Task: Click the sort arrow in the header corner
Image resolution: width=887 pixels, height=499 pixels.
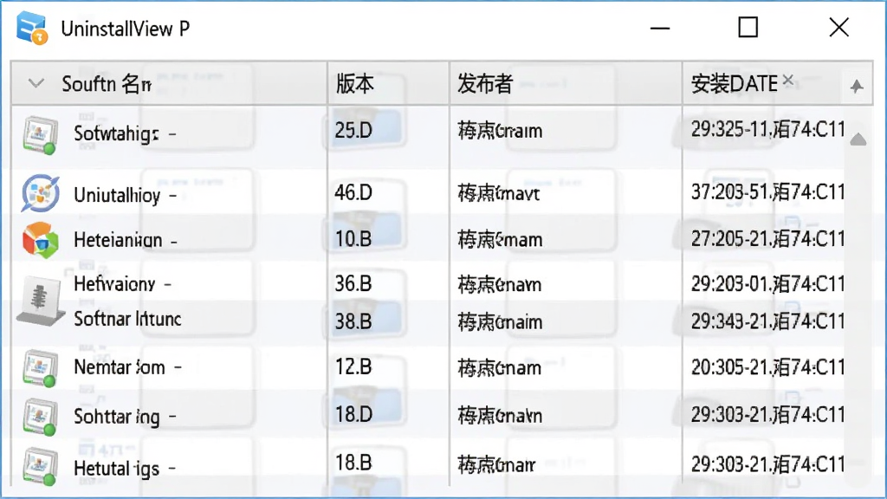Action: 857,86
